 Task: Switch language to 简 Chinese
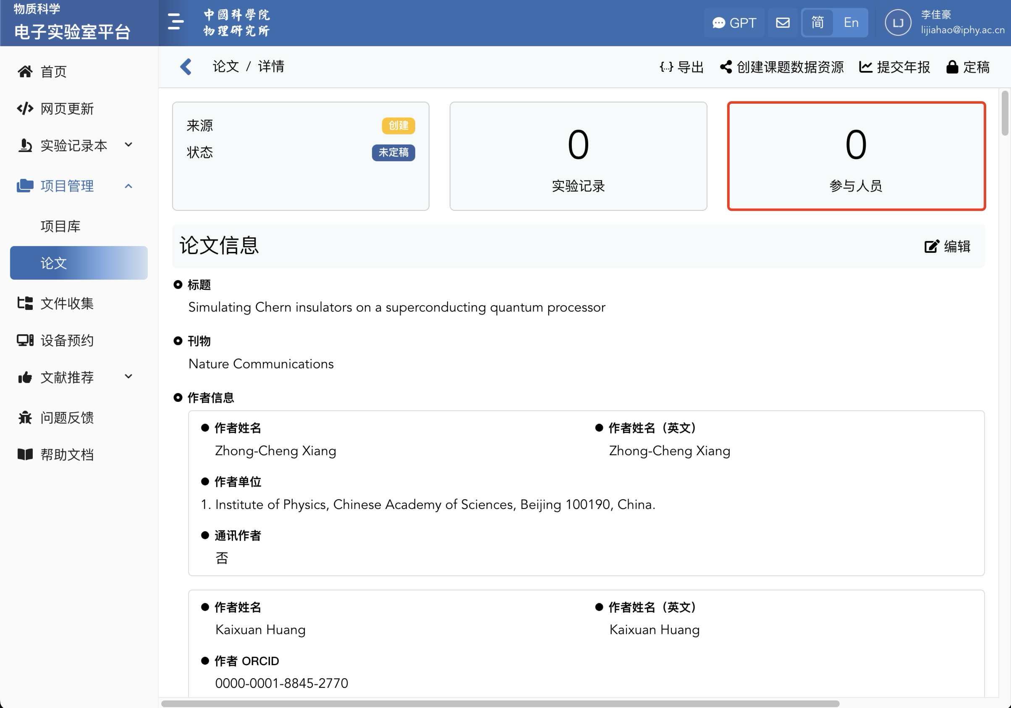click(x=817, y=22)
